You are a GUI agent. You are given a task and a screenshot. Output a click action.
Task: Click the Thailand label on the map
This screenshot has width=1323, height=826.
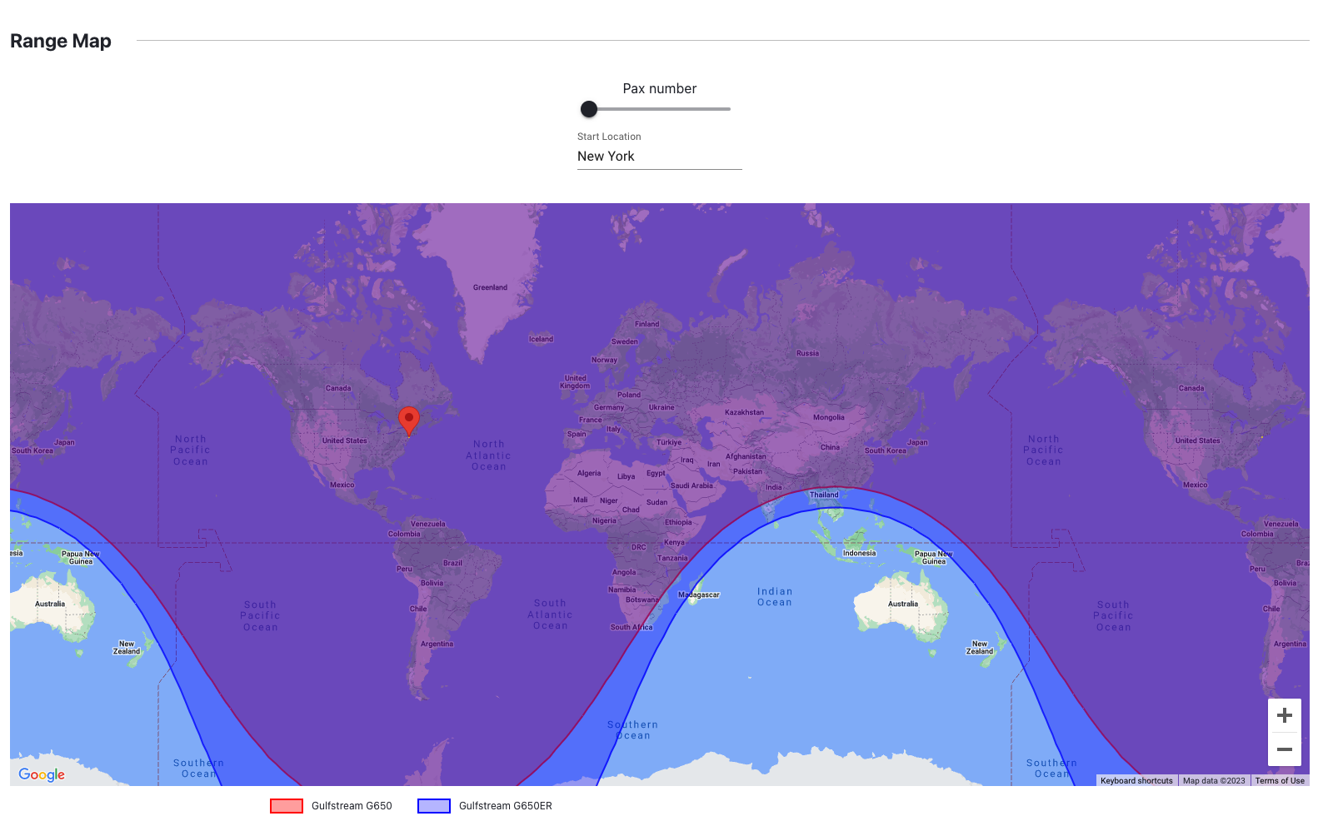(x=824, y=495)
